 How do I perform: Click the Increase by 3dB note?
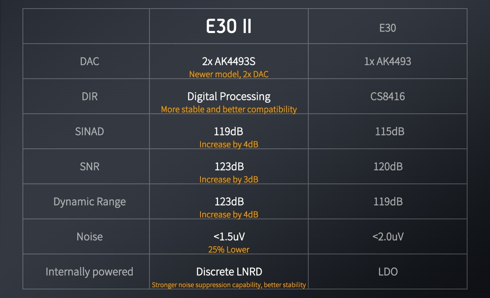(x=229, y=179)
